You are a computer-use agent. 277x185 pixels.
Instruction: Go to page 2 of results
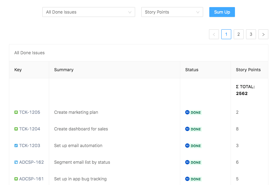tap(239, 34)
